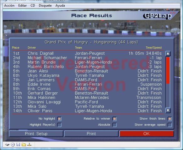Click the Mclaren-Mercedes team name

point(92,98)
